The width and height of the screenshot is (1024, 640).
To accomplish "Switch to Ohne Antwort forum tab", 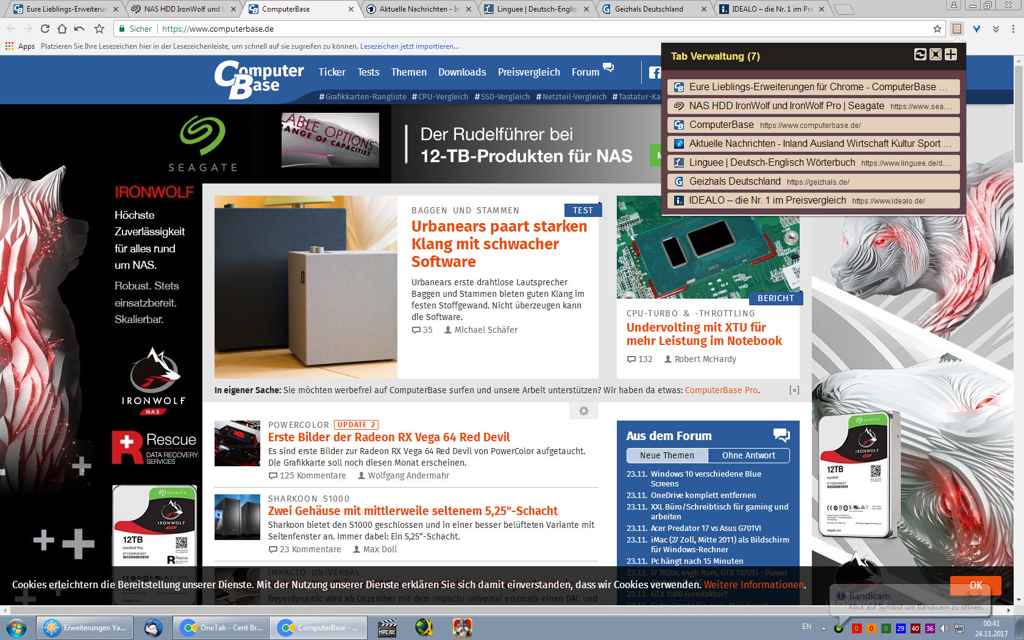I will click(748, 455).
